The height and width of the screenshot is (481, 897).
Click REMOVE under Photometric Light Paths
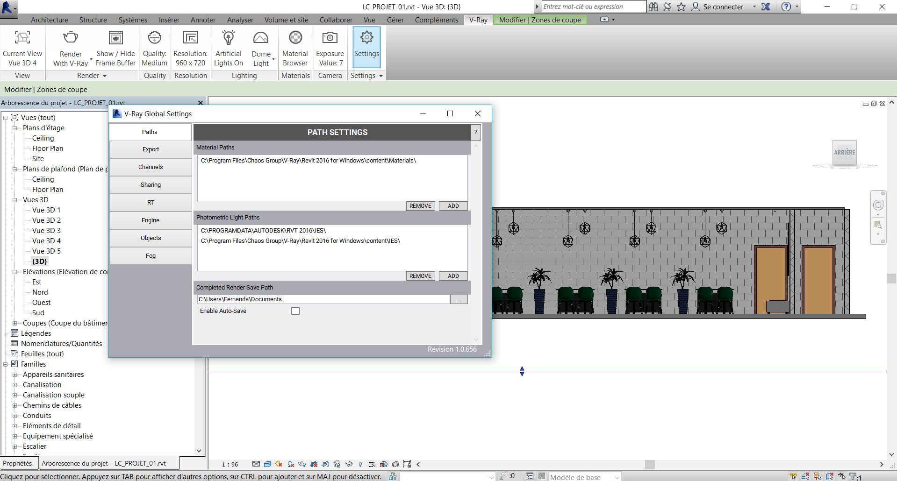point(420,276)
